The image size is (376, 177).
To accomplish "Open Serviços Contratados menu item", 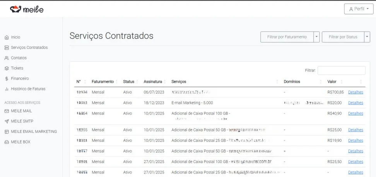I will [29, 48].
